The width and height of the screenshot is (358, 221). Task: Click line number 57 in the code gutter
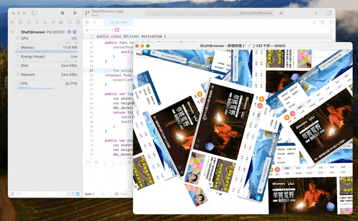tap(92, 71)
